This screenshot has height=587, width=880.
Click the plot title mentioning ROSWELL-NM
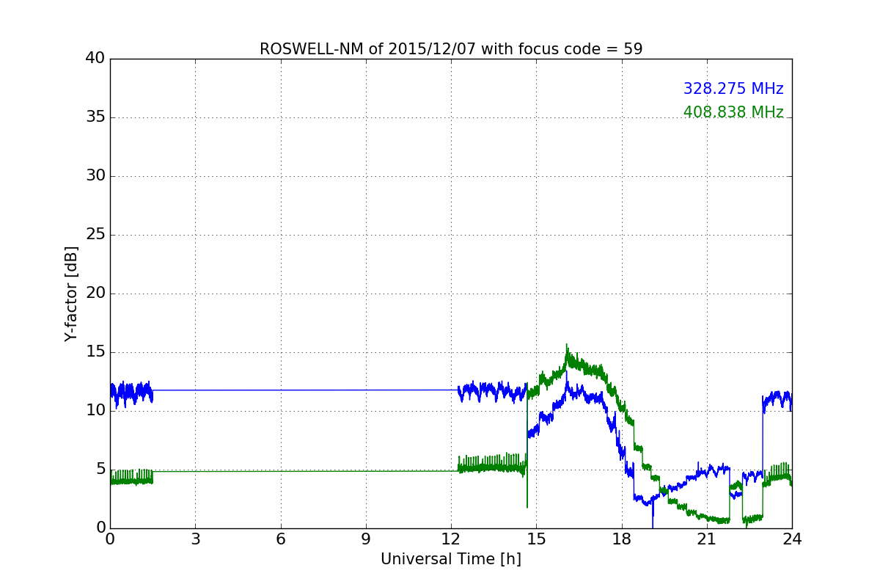(x=451, y=49)
